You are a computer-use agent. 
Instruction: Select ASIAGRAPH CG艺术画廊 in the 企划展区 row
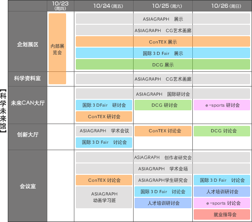163,30
